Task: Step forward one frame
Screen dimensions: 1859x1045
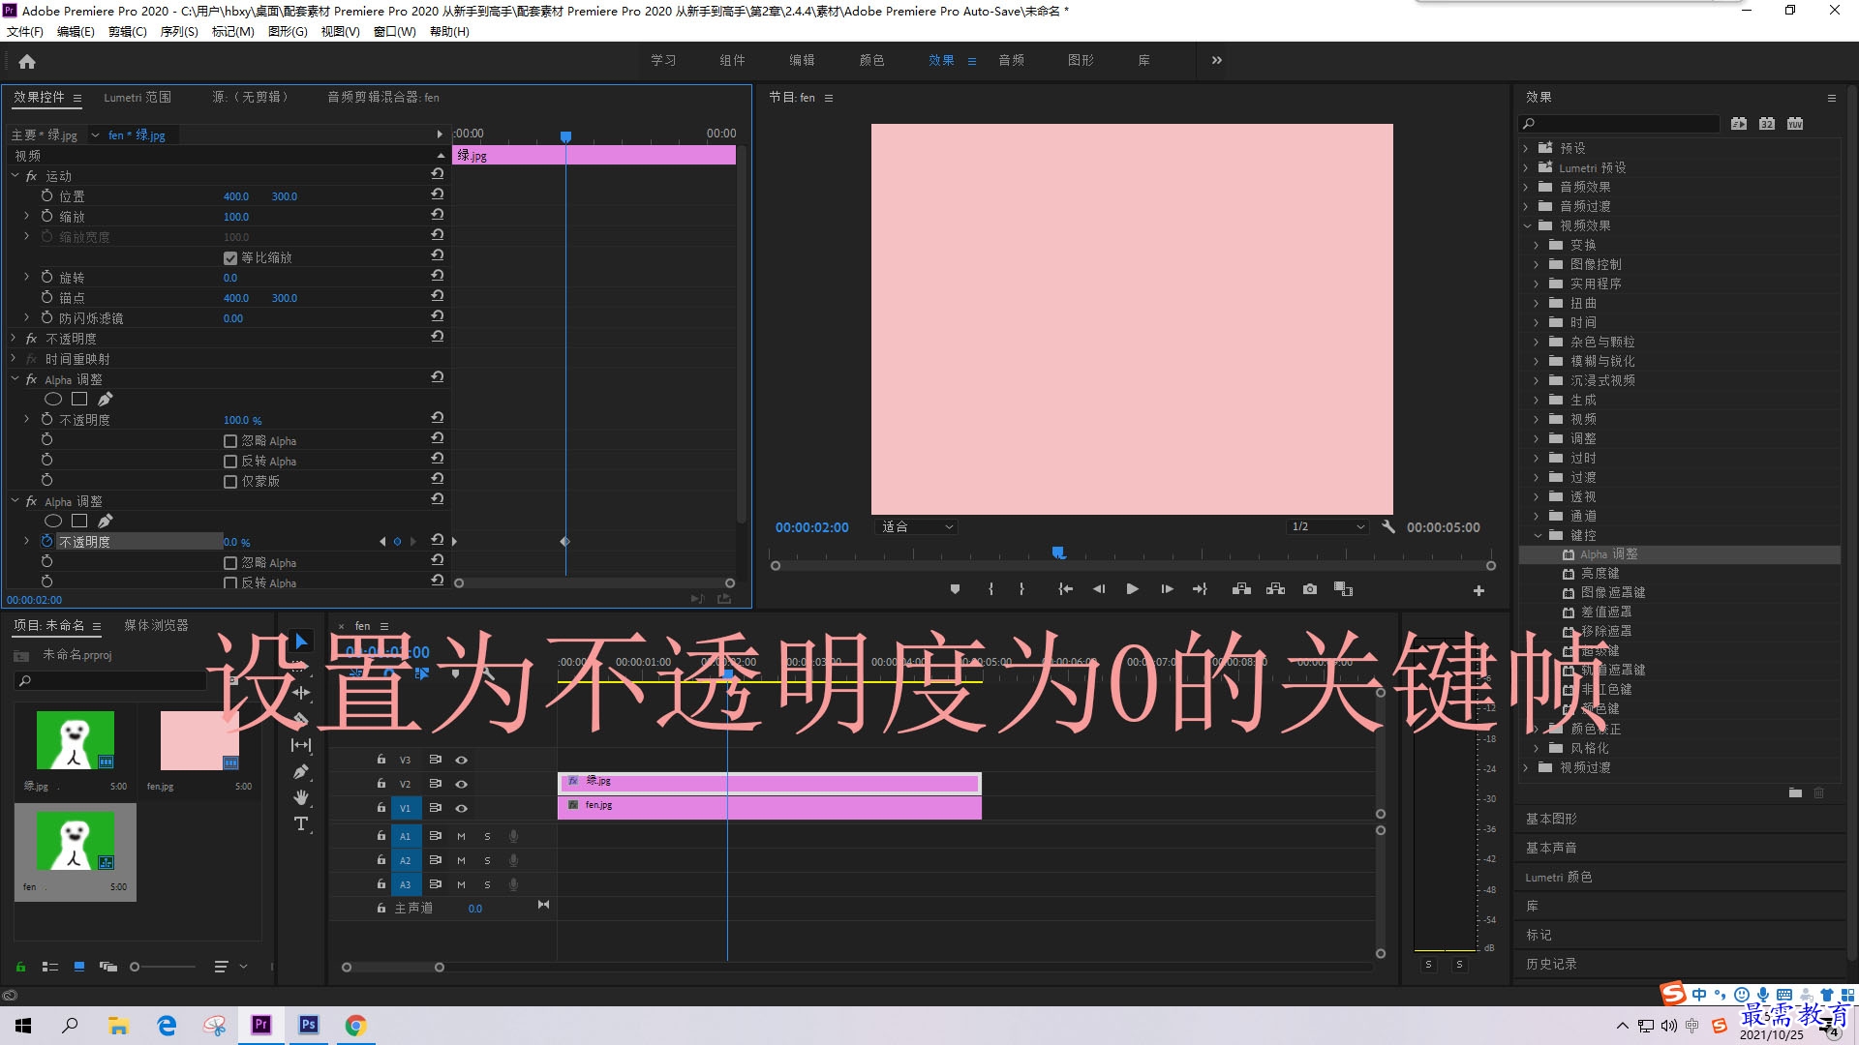Action: coord(1167,589)
